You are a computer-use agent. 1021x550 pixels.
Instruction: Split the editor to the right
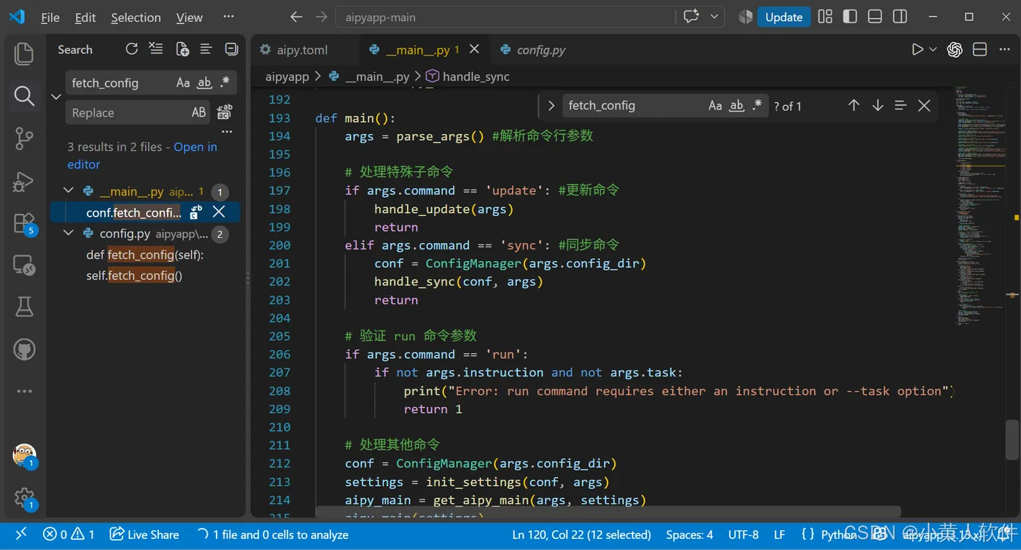(980, 50)
